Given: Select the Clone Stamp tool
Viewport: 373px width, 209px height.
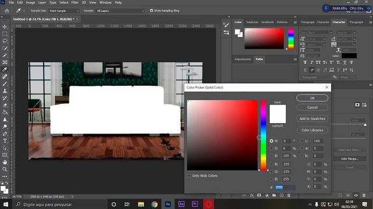Looking at the screenshot, I should point(5,91).
